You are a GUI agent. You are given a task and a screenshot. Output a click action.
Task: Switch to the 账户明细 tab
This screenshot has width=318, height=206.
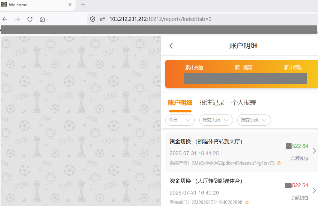click(180, 103)
